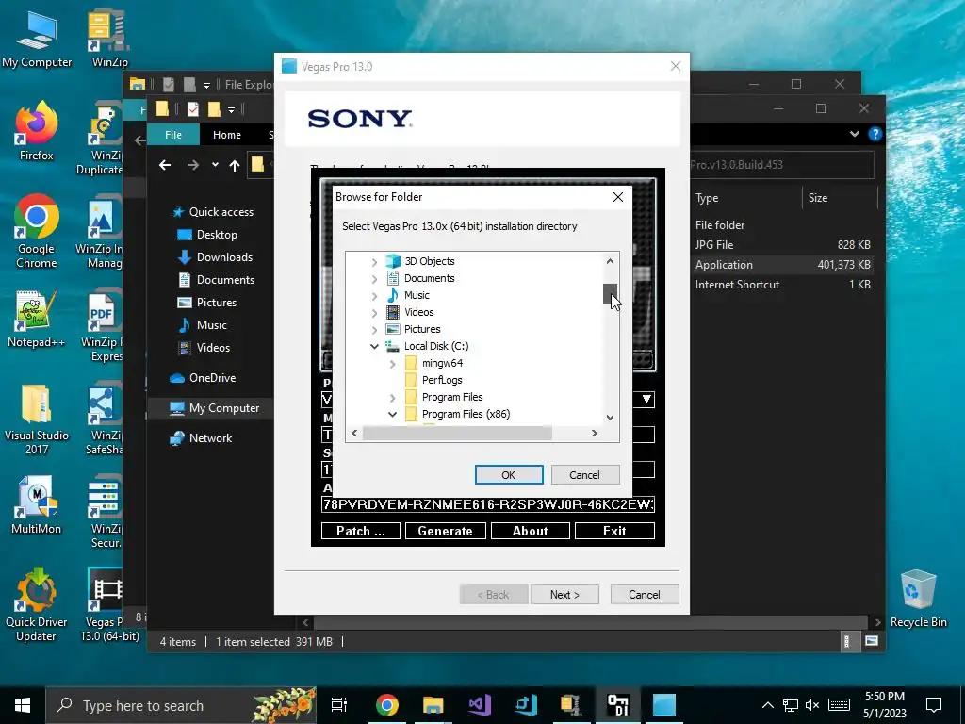Click the Patch ... button

coord(361,531)
